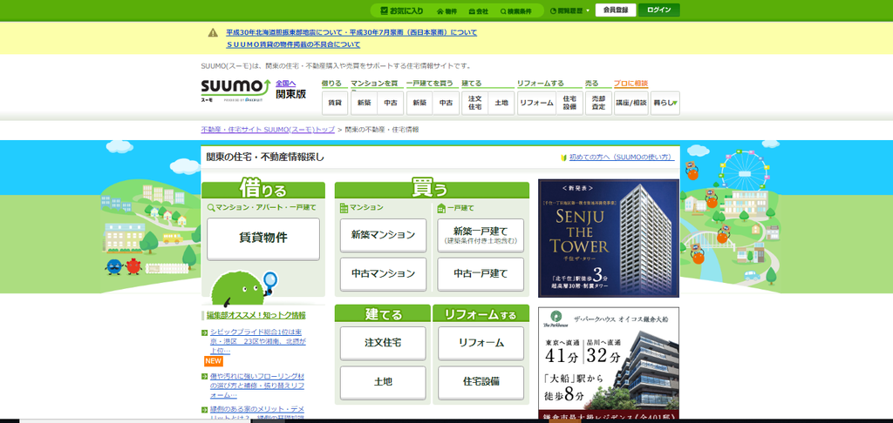Screen dimensions: 893x423
Task: Click the orange NEW badge
Action: [x=214, y=361]
